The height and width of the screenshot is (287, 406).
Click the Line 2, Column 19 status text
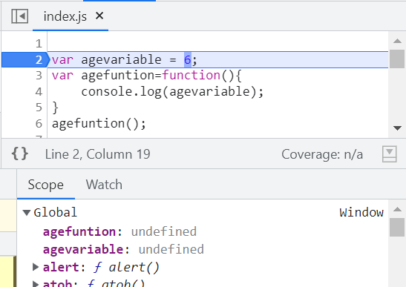tap(98, 154)
